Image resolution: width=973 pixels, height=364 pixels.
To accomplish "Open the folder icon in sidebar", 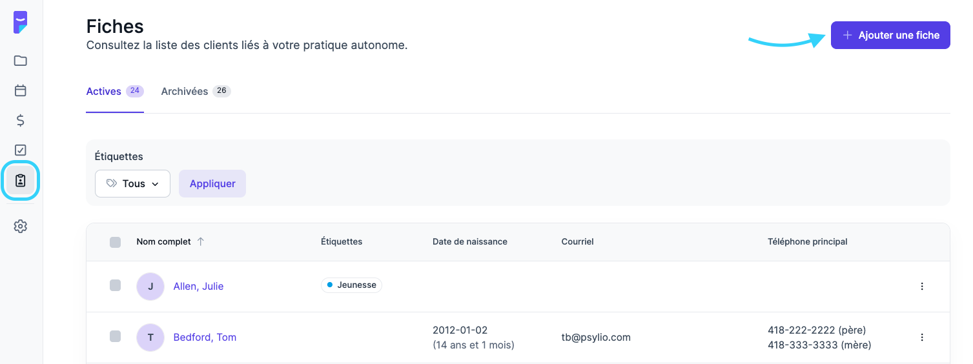I will [21, 61].
